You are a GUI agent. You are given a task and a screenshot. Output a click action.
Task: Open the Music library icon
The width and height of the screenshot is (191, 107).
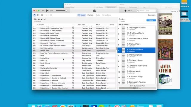tap(35, 15)
